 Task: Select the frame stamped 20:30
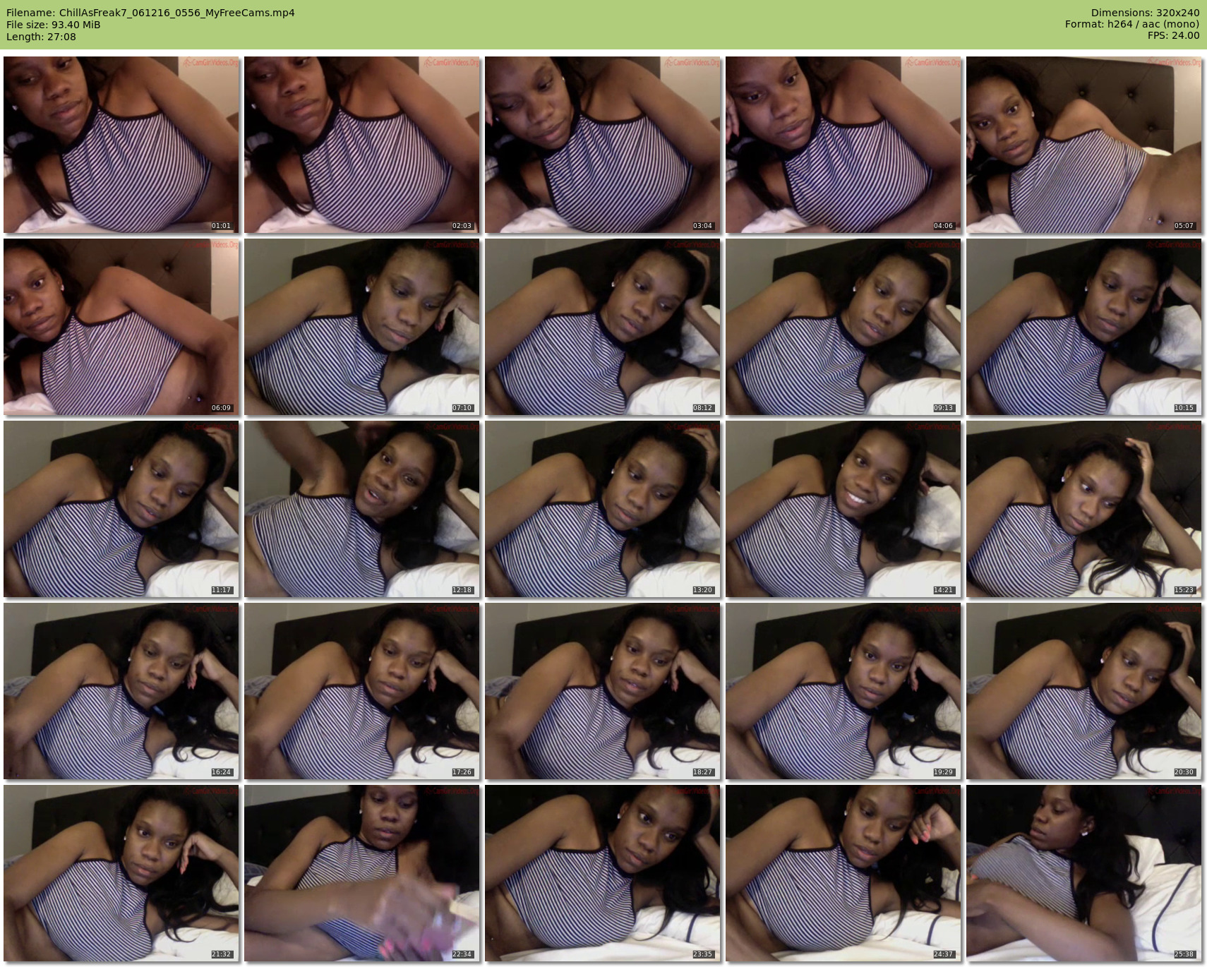(x=1084, y=691)
